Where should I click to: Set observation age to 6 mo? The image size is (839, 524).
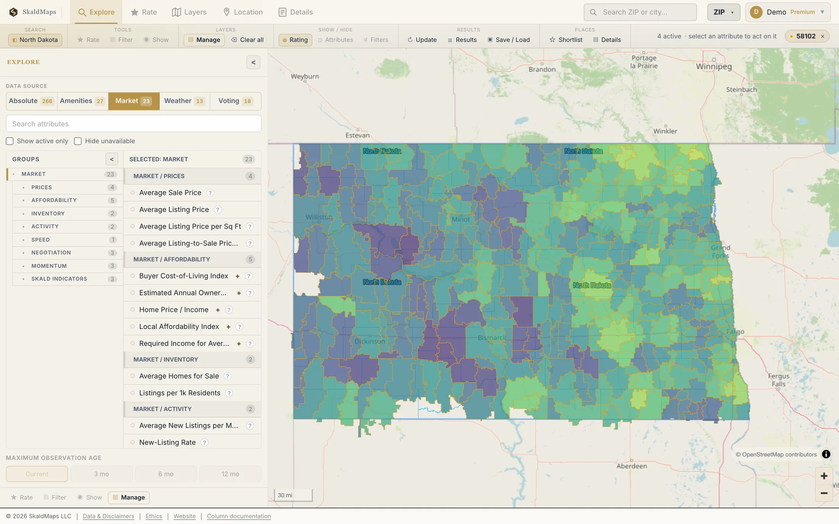pyautogui.click(x=166, y=474)
